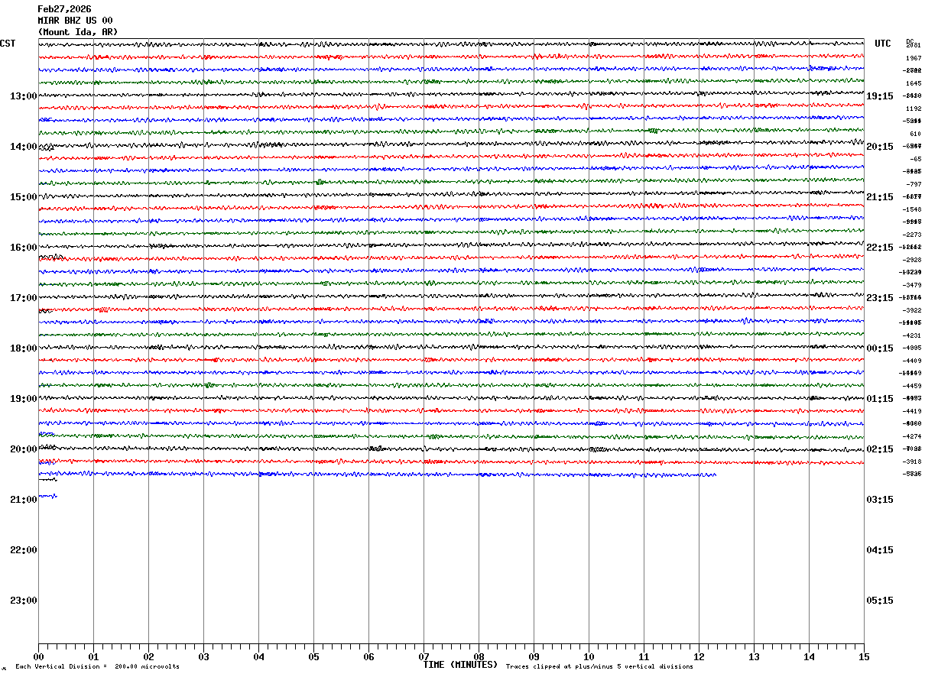Click the 16:00 CST row label
925x677 pixels.
(23, 248)
